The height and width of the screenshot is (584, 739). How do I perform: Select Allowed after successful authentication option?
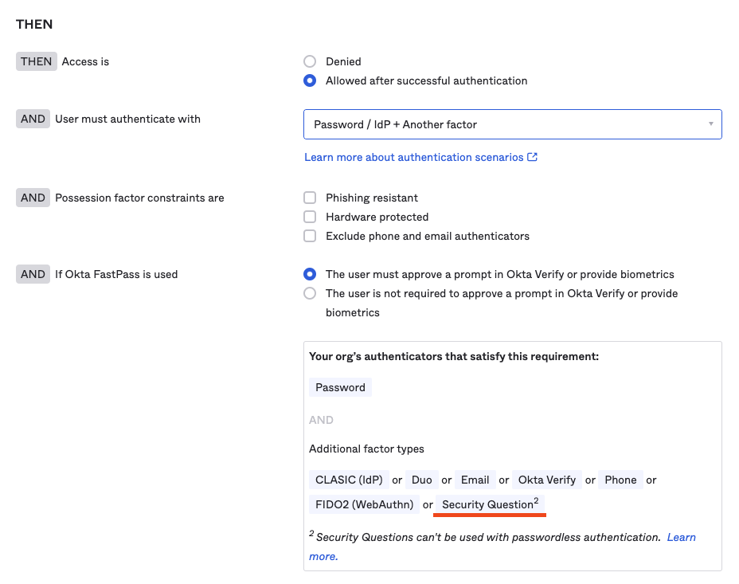[x=310, y=80]
